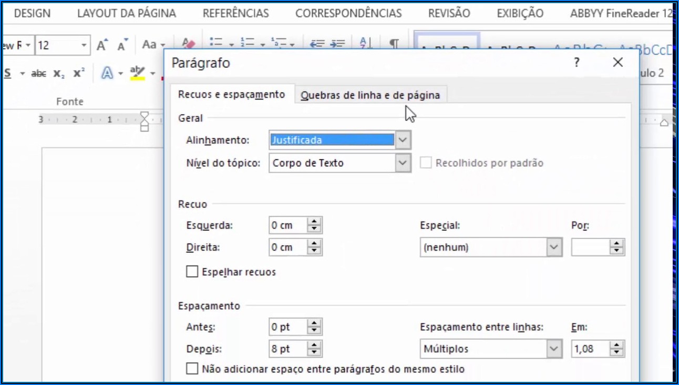
Task: Decrease the Depois spacing with the down arrow
Action: 314,353
